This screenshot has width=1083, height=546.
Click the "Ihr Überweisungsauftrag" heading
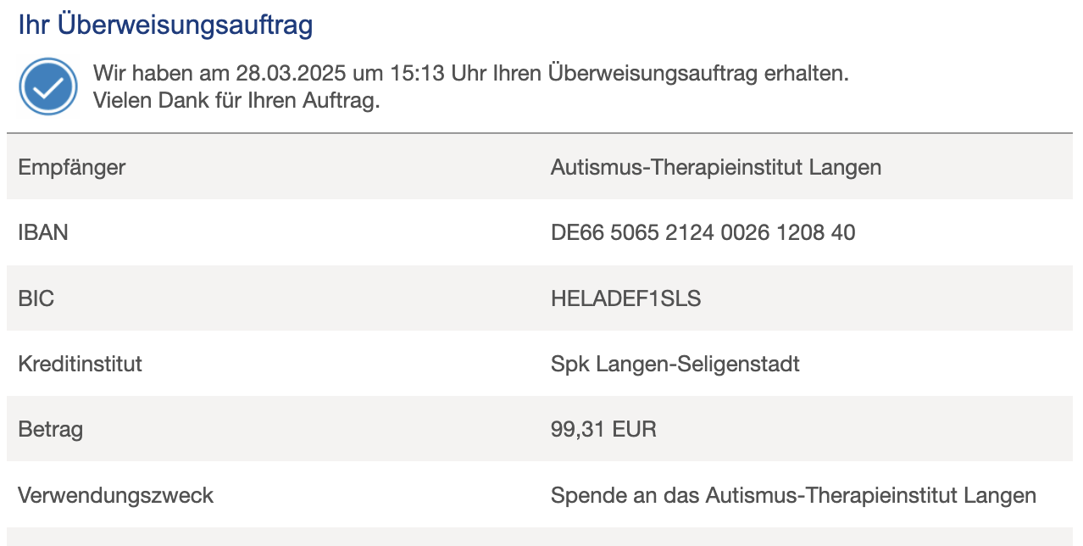pos(165,25)
